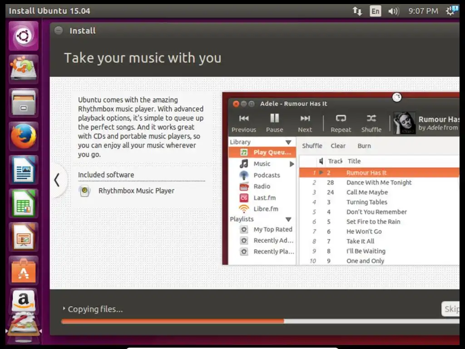
Task: Click Burn in the queue toolbar
Action: click(x=364, y=146)
